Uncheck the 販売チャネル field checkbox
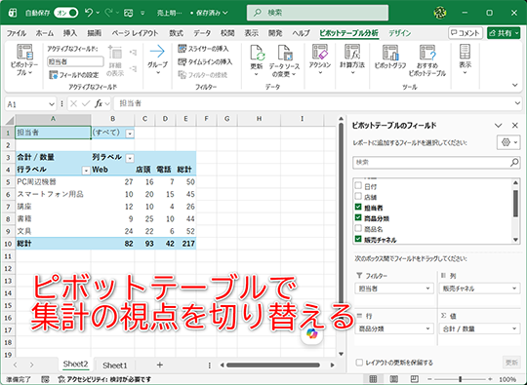 click(x=358, y=239)
